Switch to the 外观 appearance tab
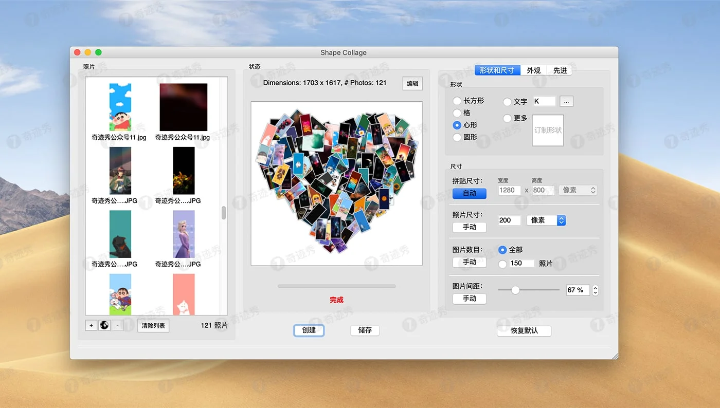This screenshot has width=720, height=408. pos(533,70)
